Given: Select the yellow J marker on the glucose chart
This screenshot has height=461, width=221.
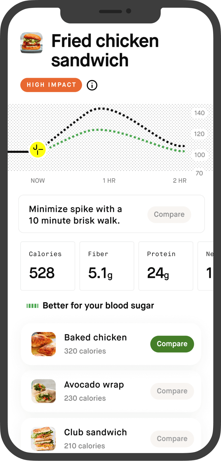Looking at the screenshot, I should tap(38, 149).
